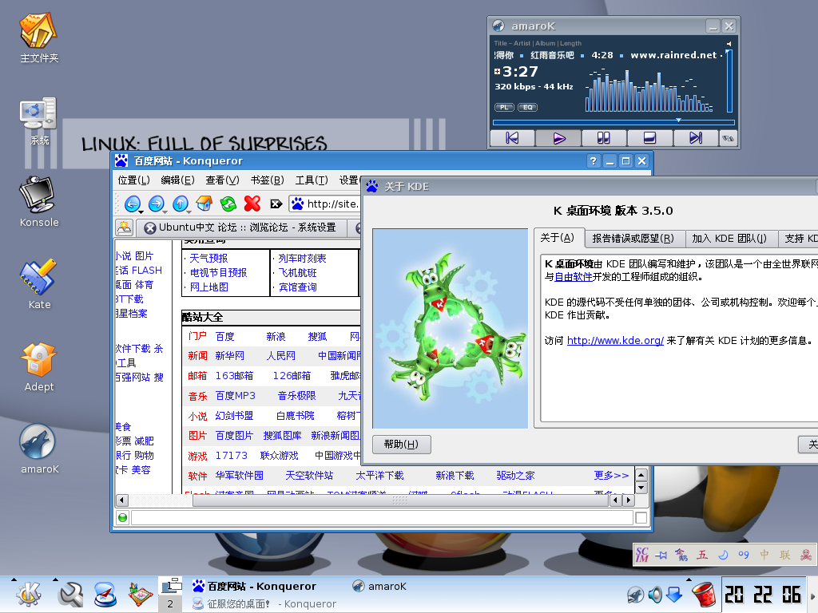This screenshot has width=818, height=613.
Task: Expand the arrow above the wrench icon
Action: tap(55, 579)
